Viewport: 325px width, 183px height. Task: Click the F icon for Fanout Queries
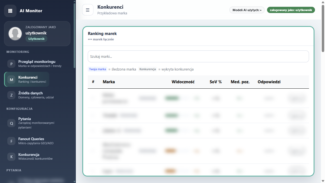11,141
